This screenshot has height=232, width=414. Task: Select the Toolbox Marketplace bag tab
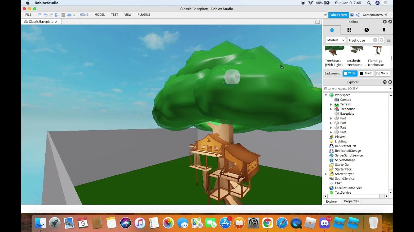332,30
